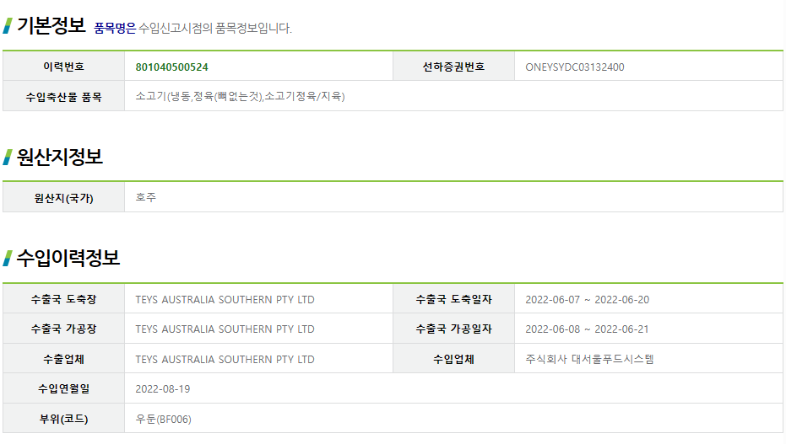Click the origin country value 호주
The image size is (786, 444).
(x=145, y=197)
